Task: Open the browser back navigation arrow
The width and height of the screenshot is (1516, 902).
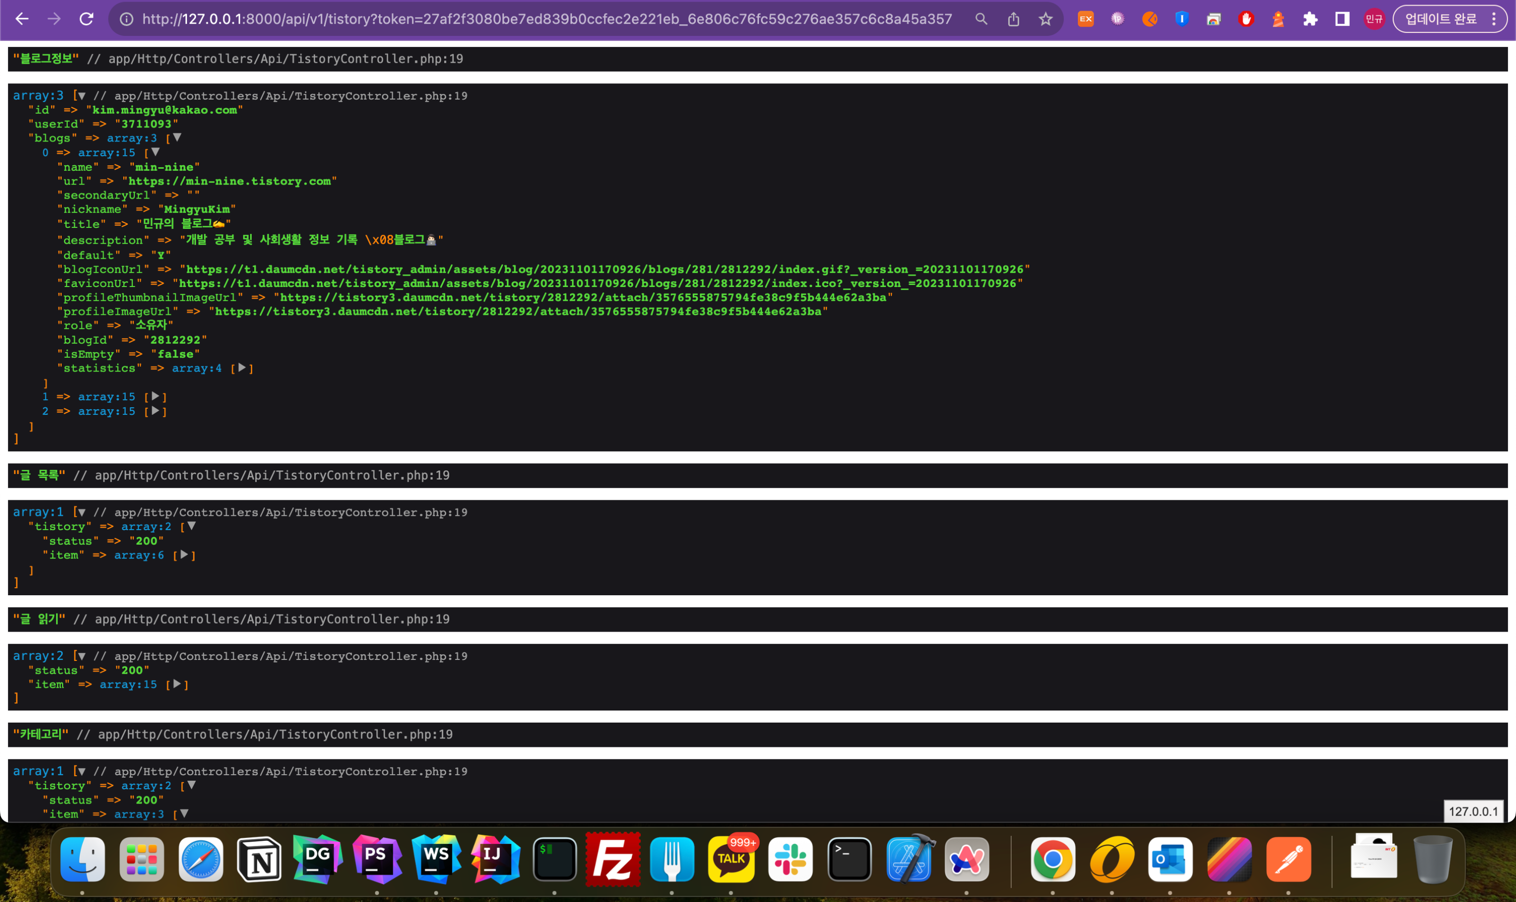Action: 22,19
